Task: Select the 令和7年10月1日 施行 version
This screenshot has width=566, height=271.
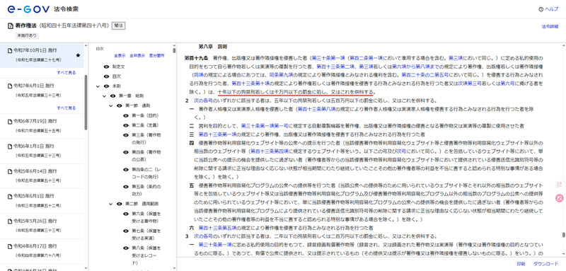Action: 42,55
